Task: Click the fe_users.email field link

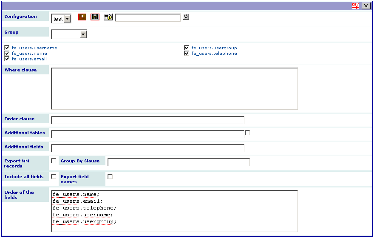Action: click(x=29, y=59)
